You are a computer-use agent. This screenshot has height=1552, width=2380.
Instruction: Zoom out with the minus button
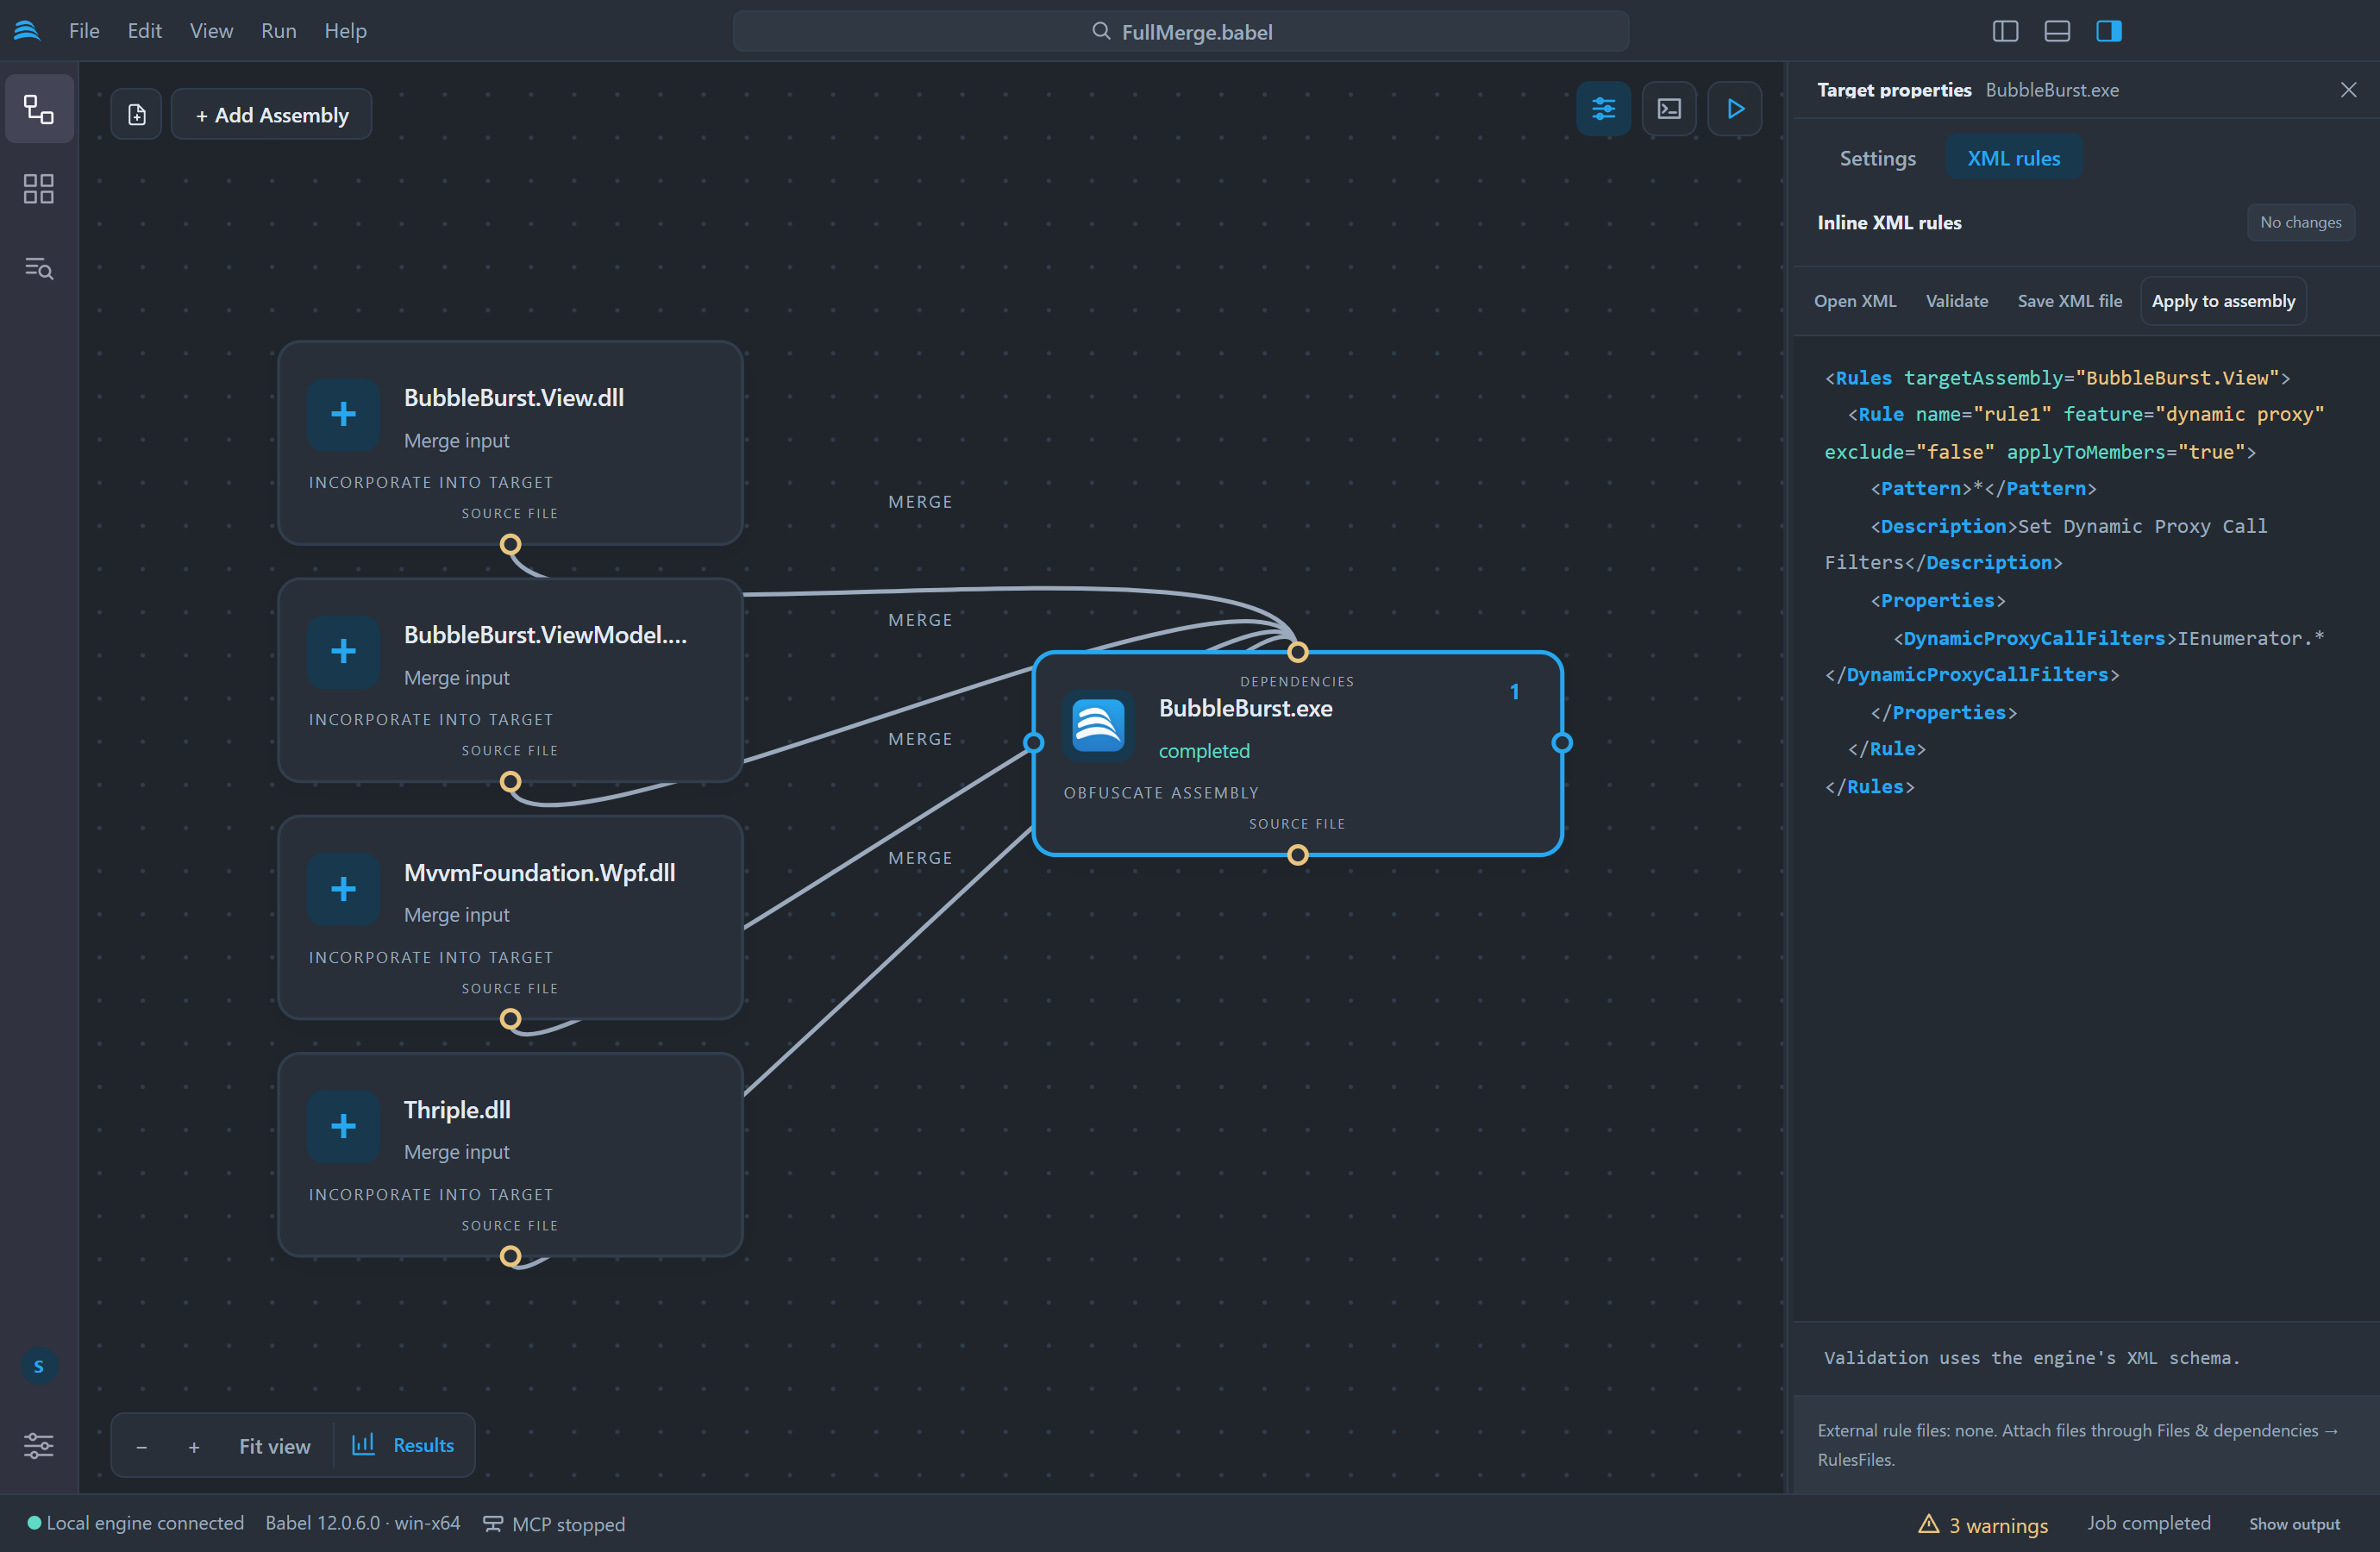(142, 1446)
